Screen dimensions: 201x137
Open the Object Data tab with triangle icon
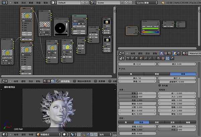point(154,58)
